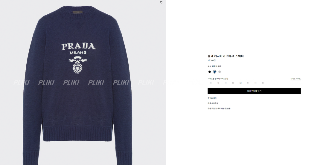Screen dimensions: 323x165
Task: Choose size 52
Action: point(240,83)
